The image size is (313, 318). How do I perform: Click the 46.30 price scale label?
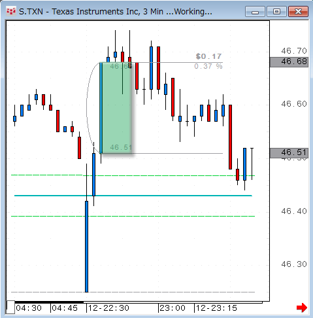[294, 264]
